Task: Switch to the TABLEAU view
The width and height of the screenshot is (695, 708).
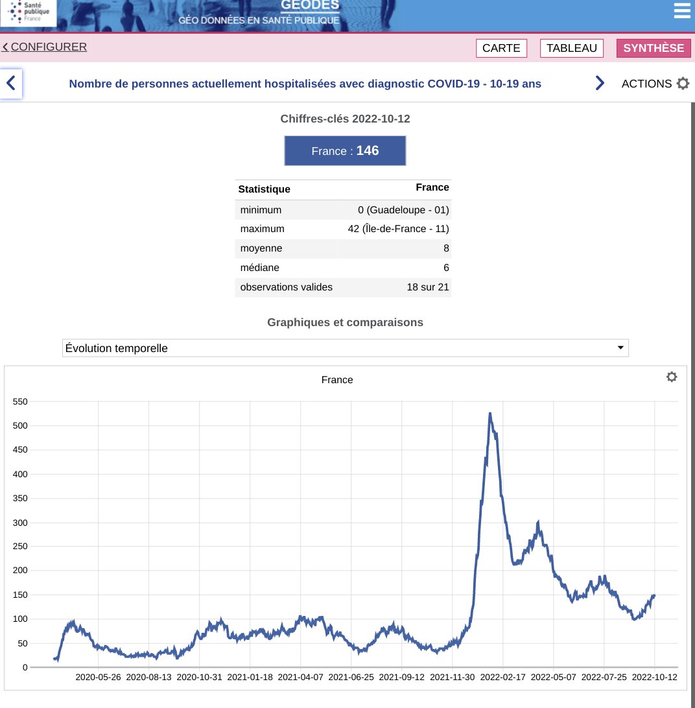Action: point(572,48)
